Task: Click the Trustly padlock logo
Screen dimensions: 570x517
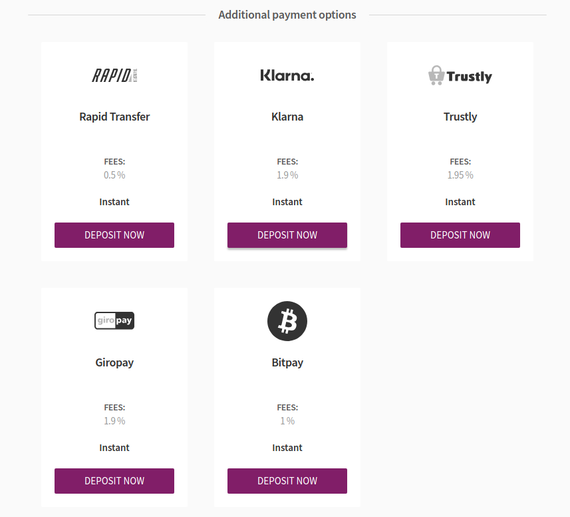Action: 437,75
